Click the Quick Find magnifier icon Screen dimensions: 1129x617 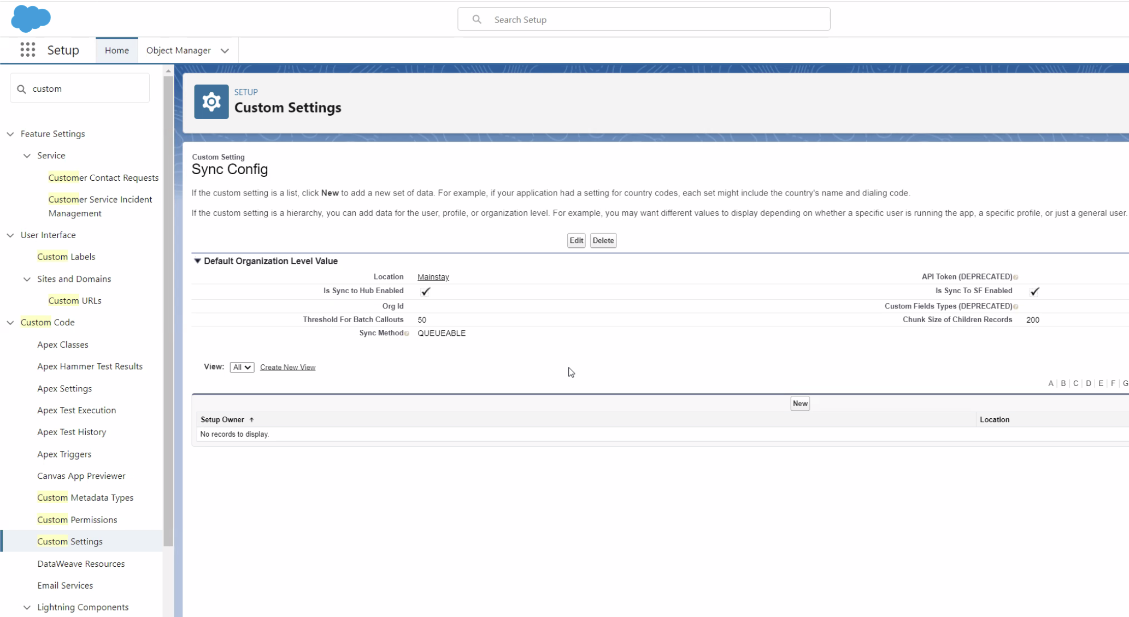(21, 88)
